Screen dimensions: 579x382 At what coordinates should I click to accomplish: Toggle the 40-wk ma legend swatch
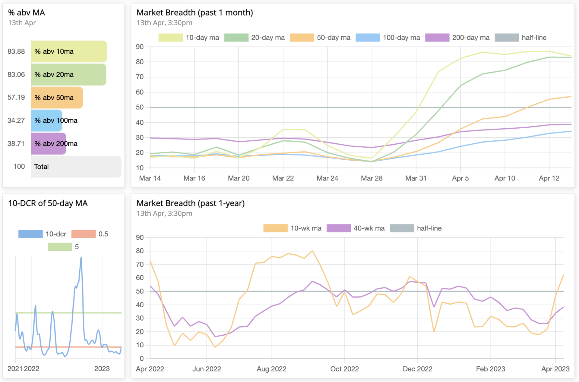tap(339, 228)
